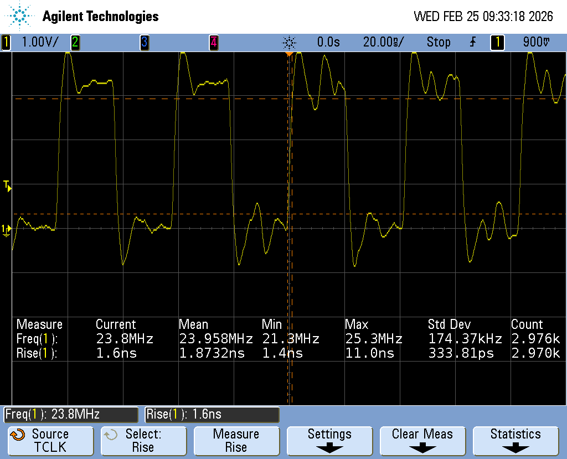567x459 pixels.
Task: Select the pink channel 4 indicator
Action: (213, 42)
